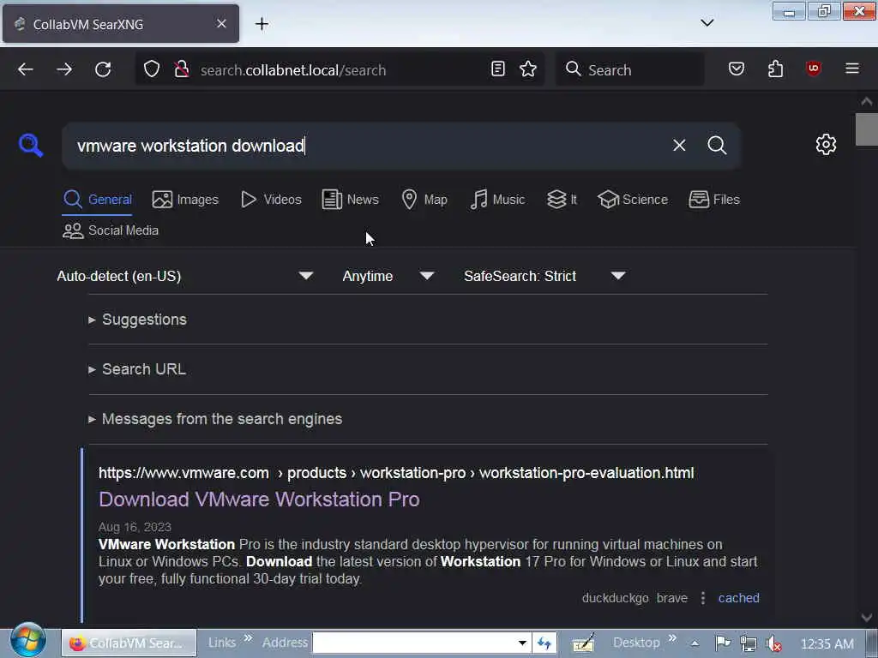Image resolution: width=878 pixels, height=658 pixels.
Task: Click the Aug 16, 2023 result date
Action: click(x=135, y=527)
